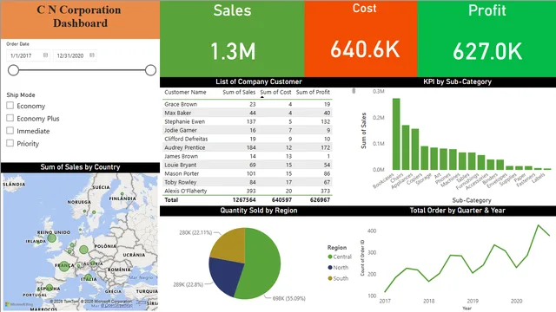
Task: Open the OpenStreetMap link on map
Action: 117,306
